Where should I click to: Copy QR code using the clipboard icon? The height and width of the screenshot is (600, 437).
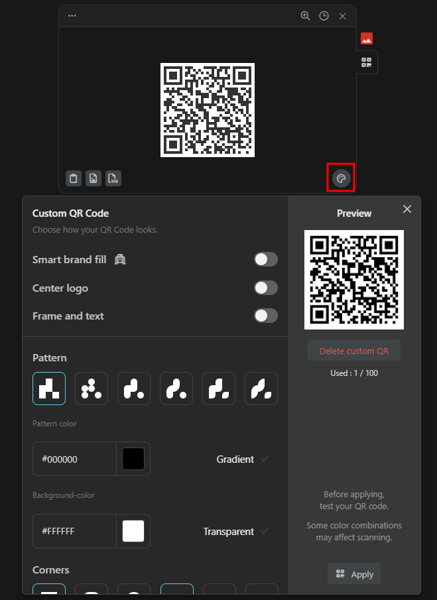74,178
